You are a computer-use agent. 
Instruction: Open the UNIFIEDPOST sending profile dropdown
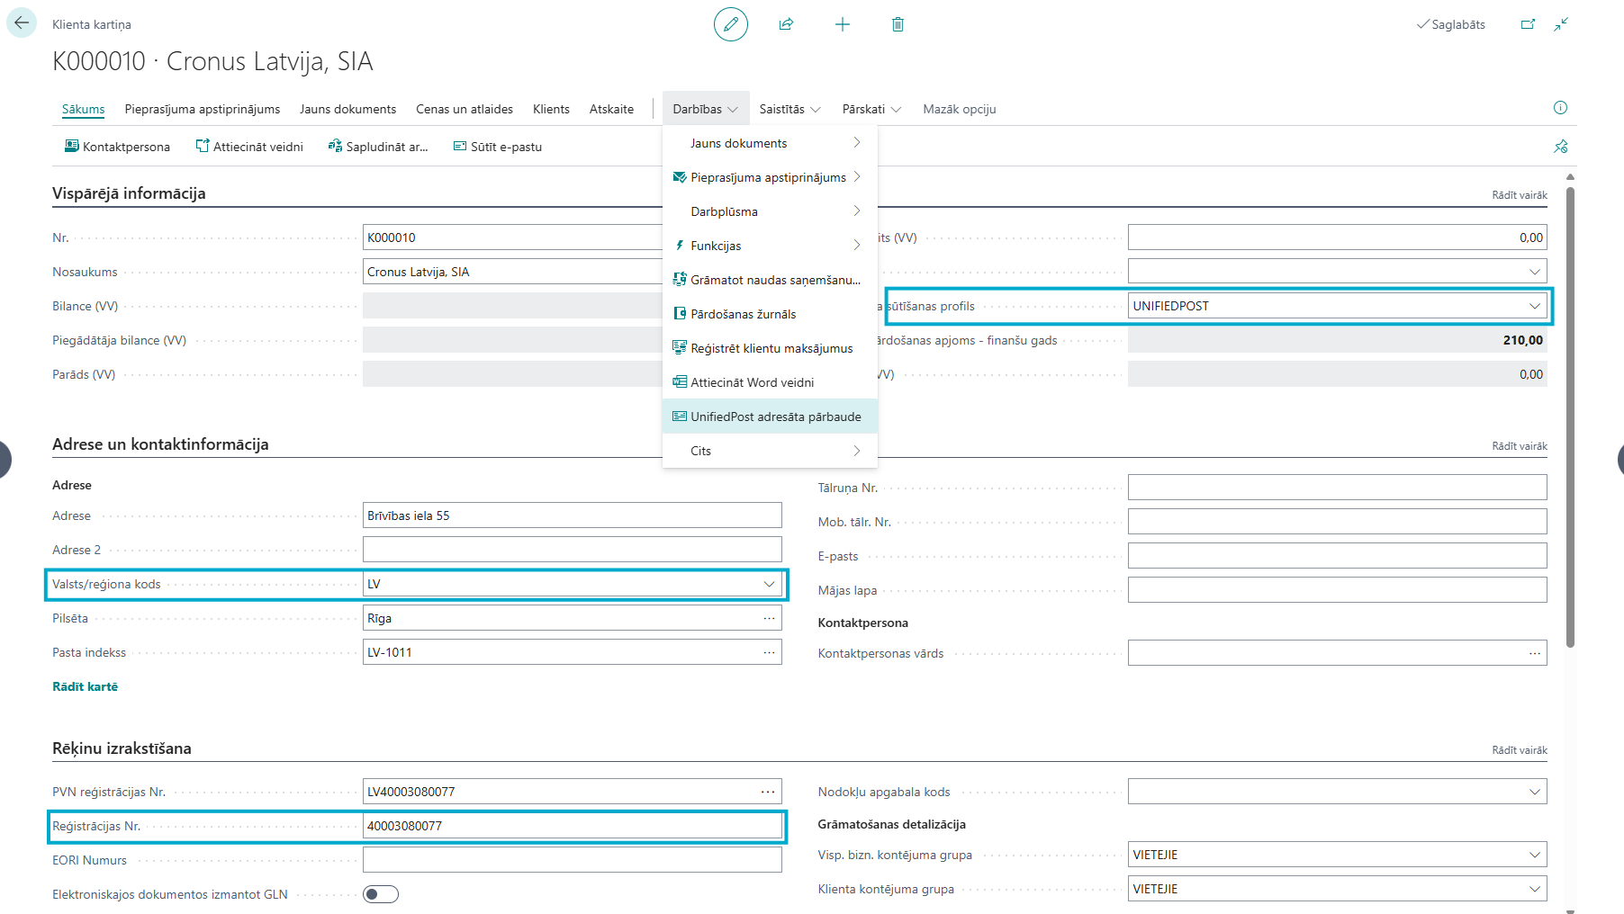coord(1534,306)
